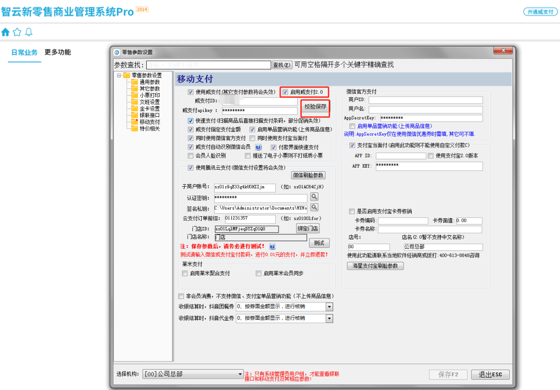Click magnifier icon beside 认证密钥 field
This screenshot has height=390, width=560.
[x=314, y=197]
